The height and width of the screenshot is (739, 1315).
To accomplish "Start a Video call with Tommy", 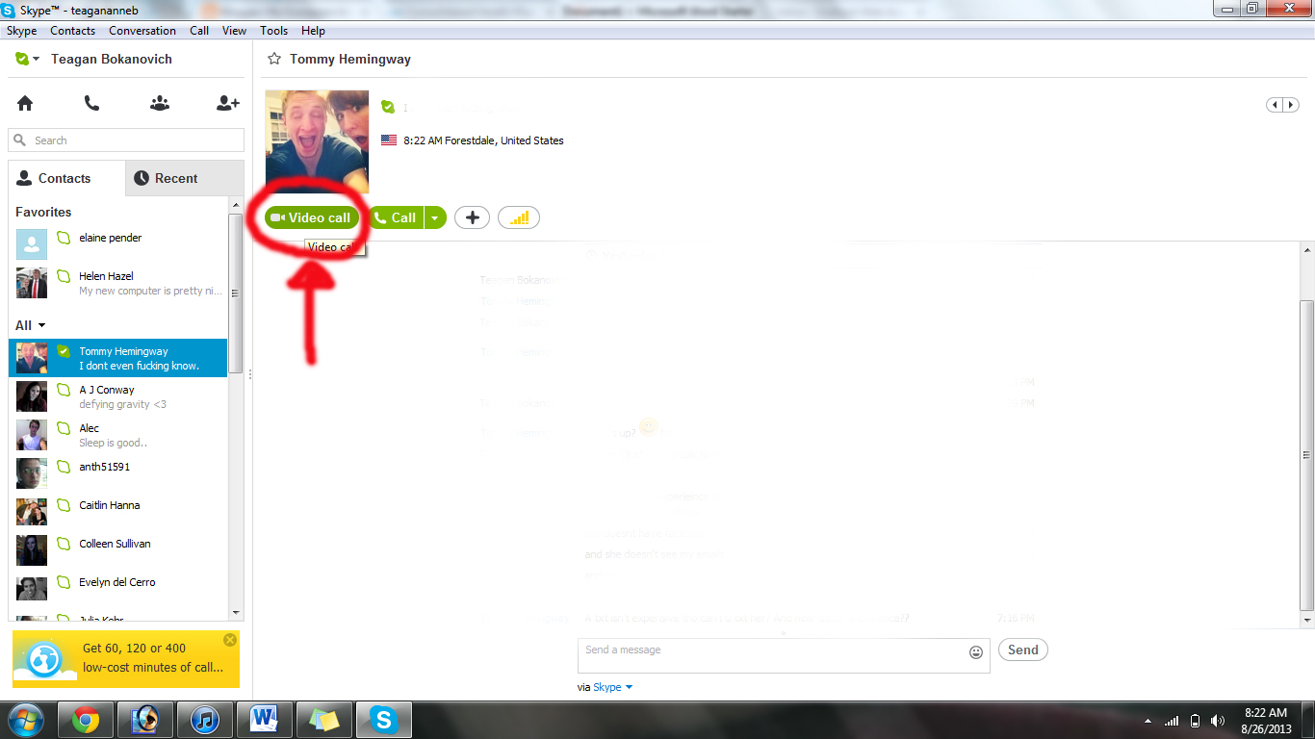I will (311, 217).
